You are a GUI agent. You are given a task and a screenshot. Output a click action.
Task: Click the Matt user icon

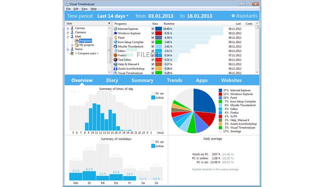[72, 36]
